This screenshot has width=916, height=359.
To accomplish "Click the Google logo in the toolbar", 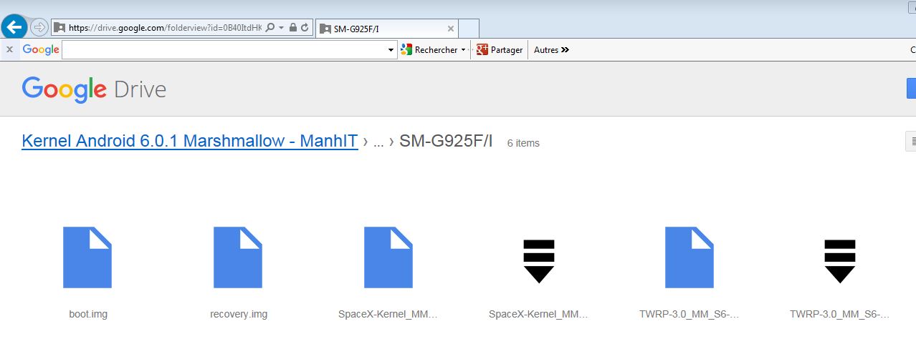I will point(41,50).
